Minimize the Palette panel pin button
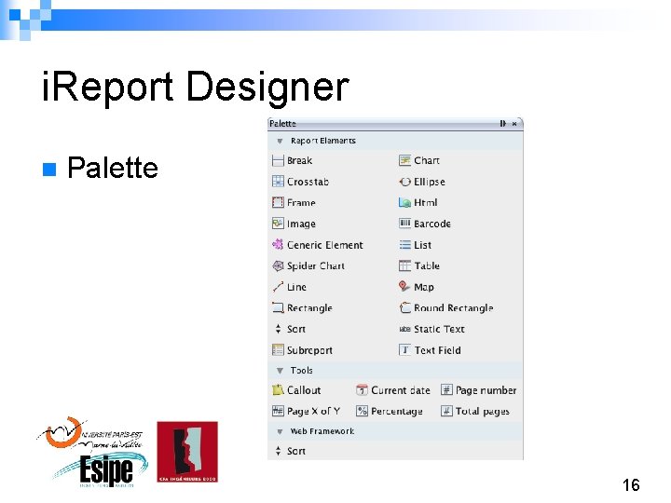This screenshot has height=503, width=671. (503, 124)
